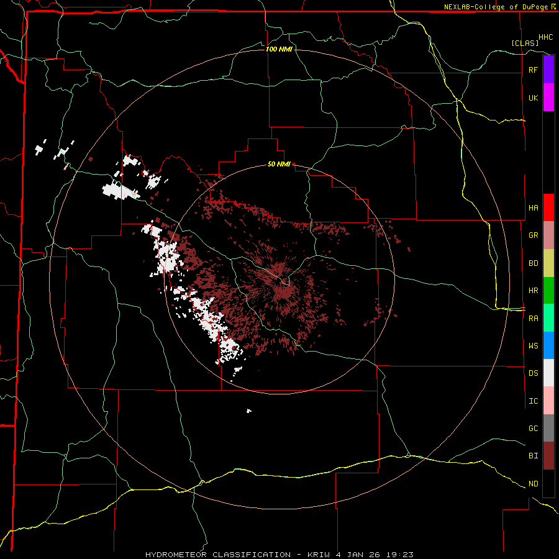
Task: Click the ND black legend swatch
Action: 548,483
